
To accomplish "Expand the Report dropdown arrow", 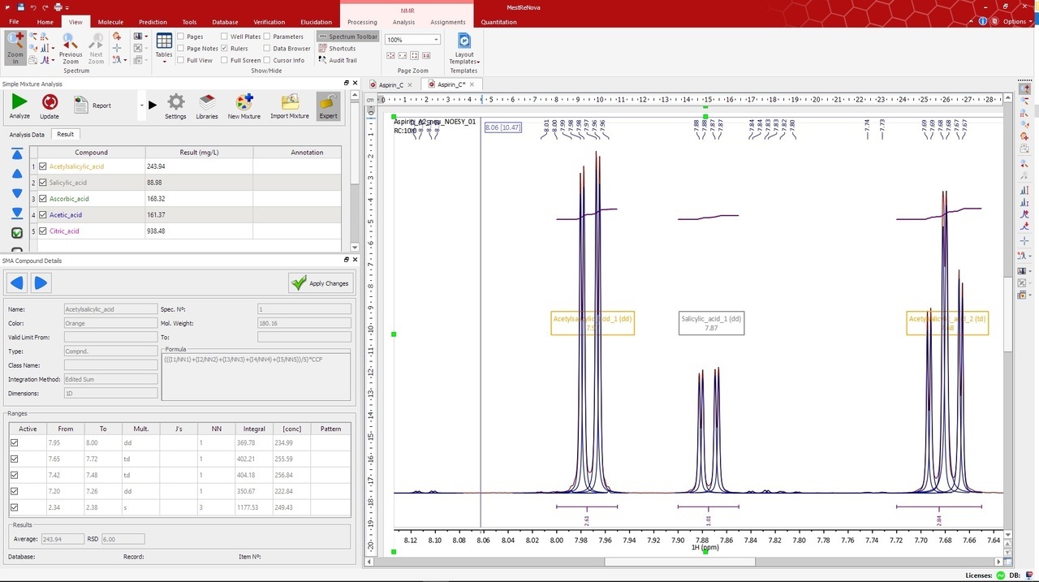I will (x=141, y=106).
